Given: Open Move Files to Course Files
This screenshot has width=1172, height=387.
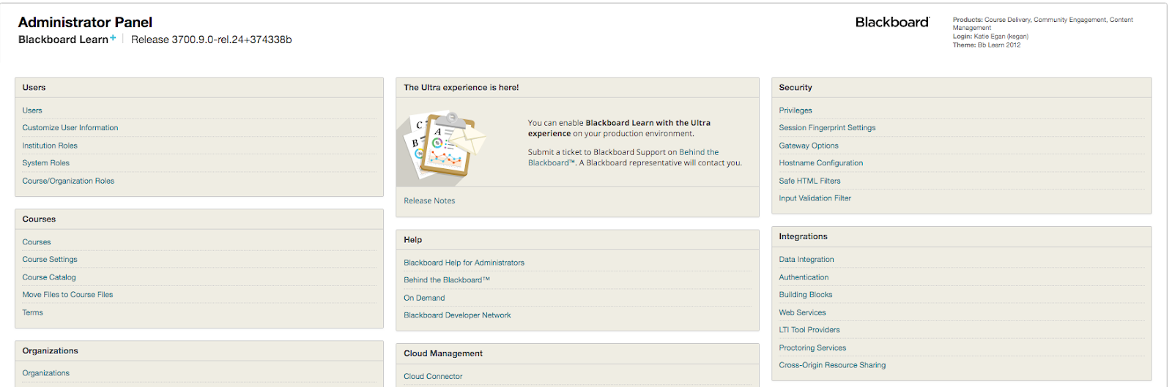Looking at the screenshot, I should (x=67, y=295).
